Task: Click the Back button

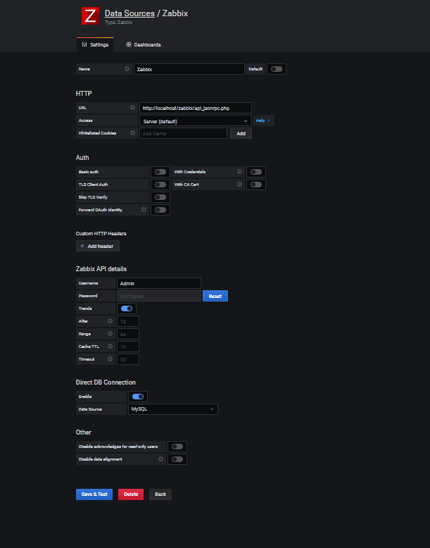Action: pos(160,494)
